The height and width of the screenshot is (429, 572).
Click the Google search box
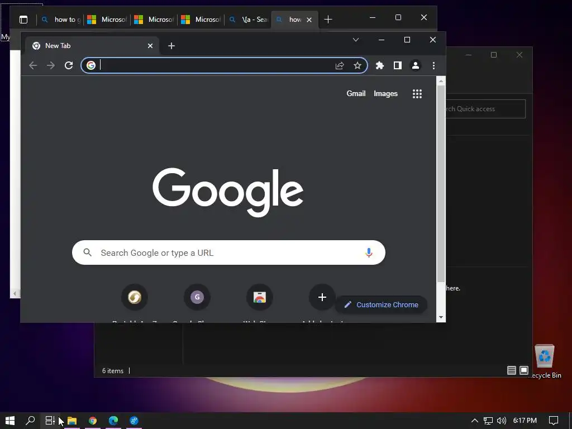pos(228,252)
